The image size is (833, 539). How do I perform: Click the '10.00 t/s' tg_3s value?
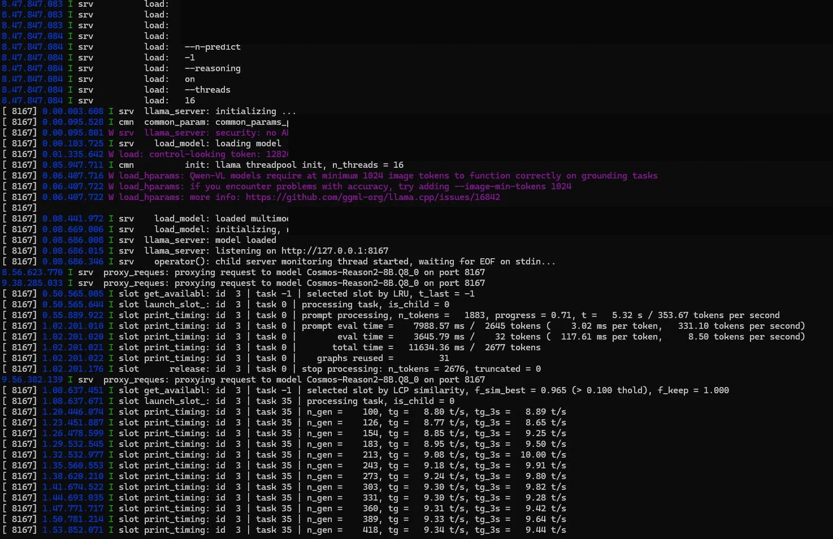(x=543, y=455)
